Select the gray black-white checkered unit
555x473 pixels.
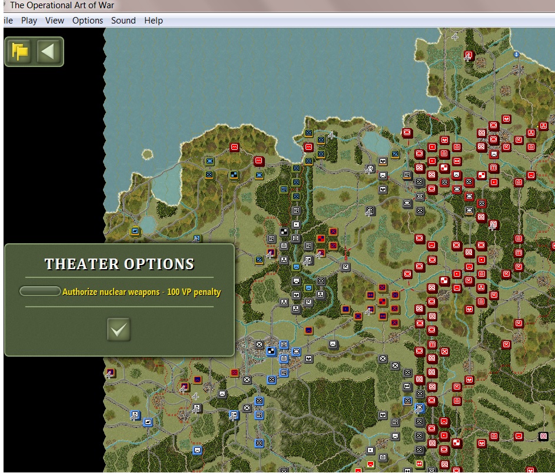(x=284, y=232)
